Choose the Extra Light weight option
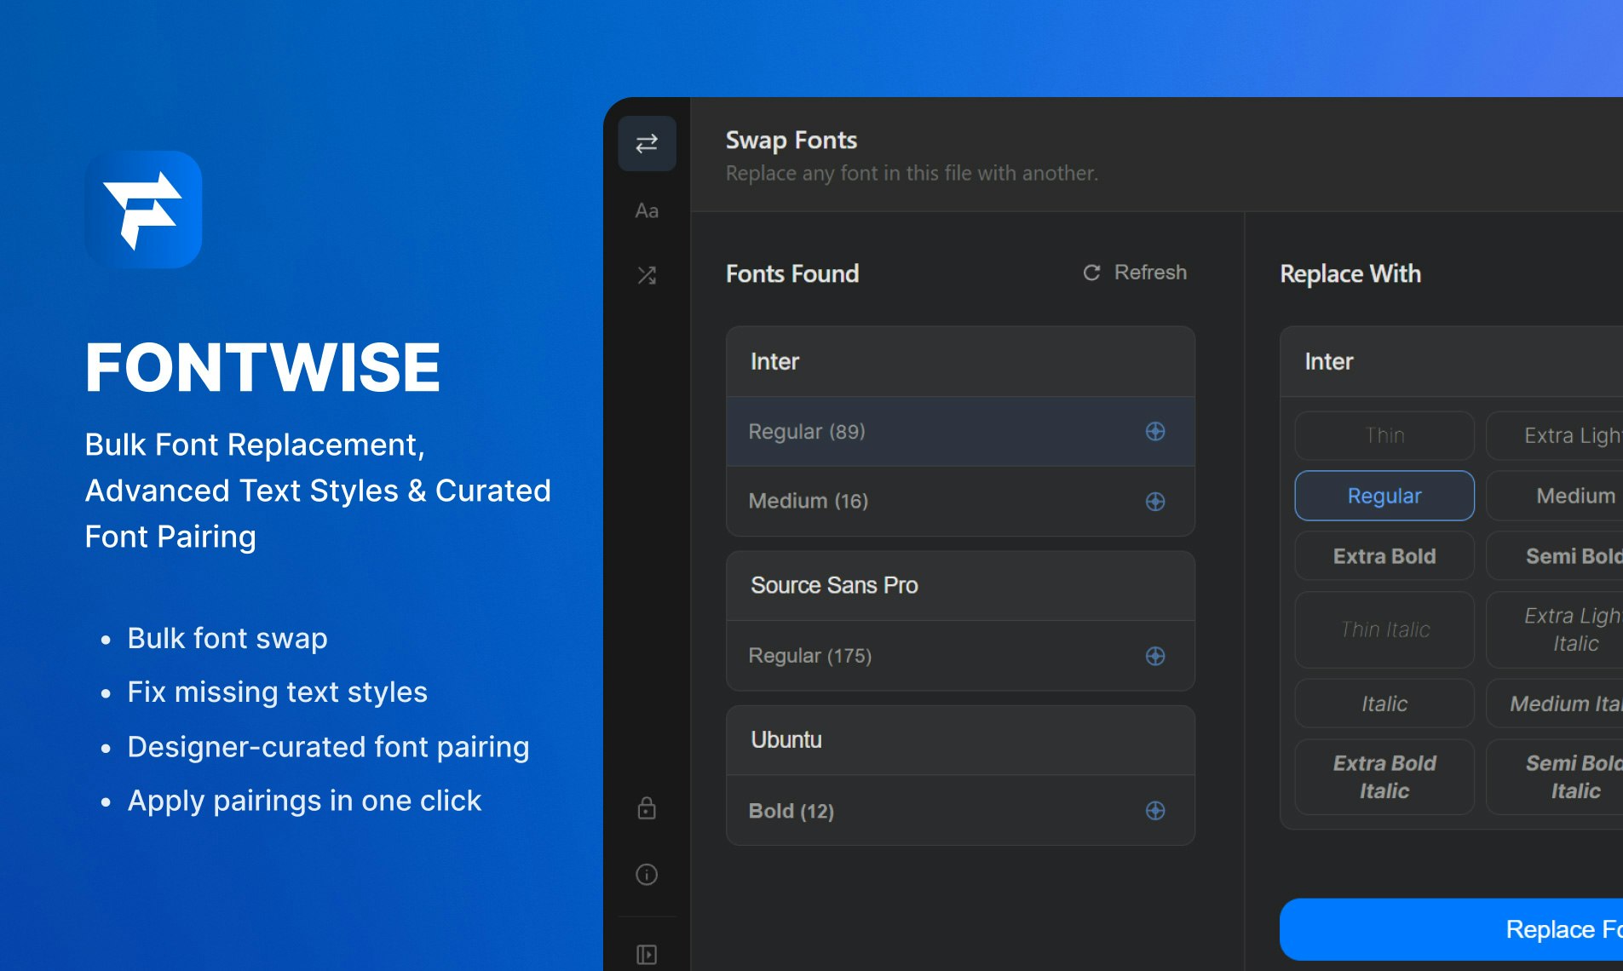 pos(1555,435)
